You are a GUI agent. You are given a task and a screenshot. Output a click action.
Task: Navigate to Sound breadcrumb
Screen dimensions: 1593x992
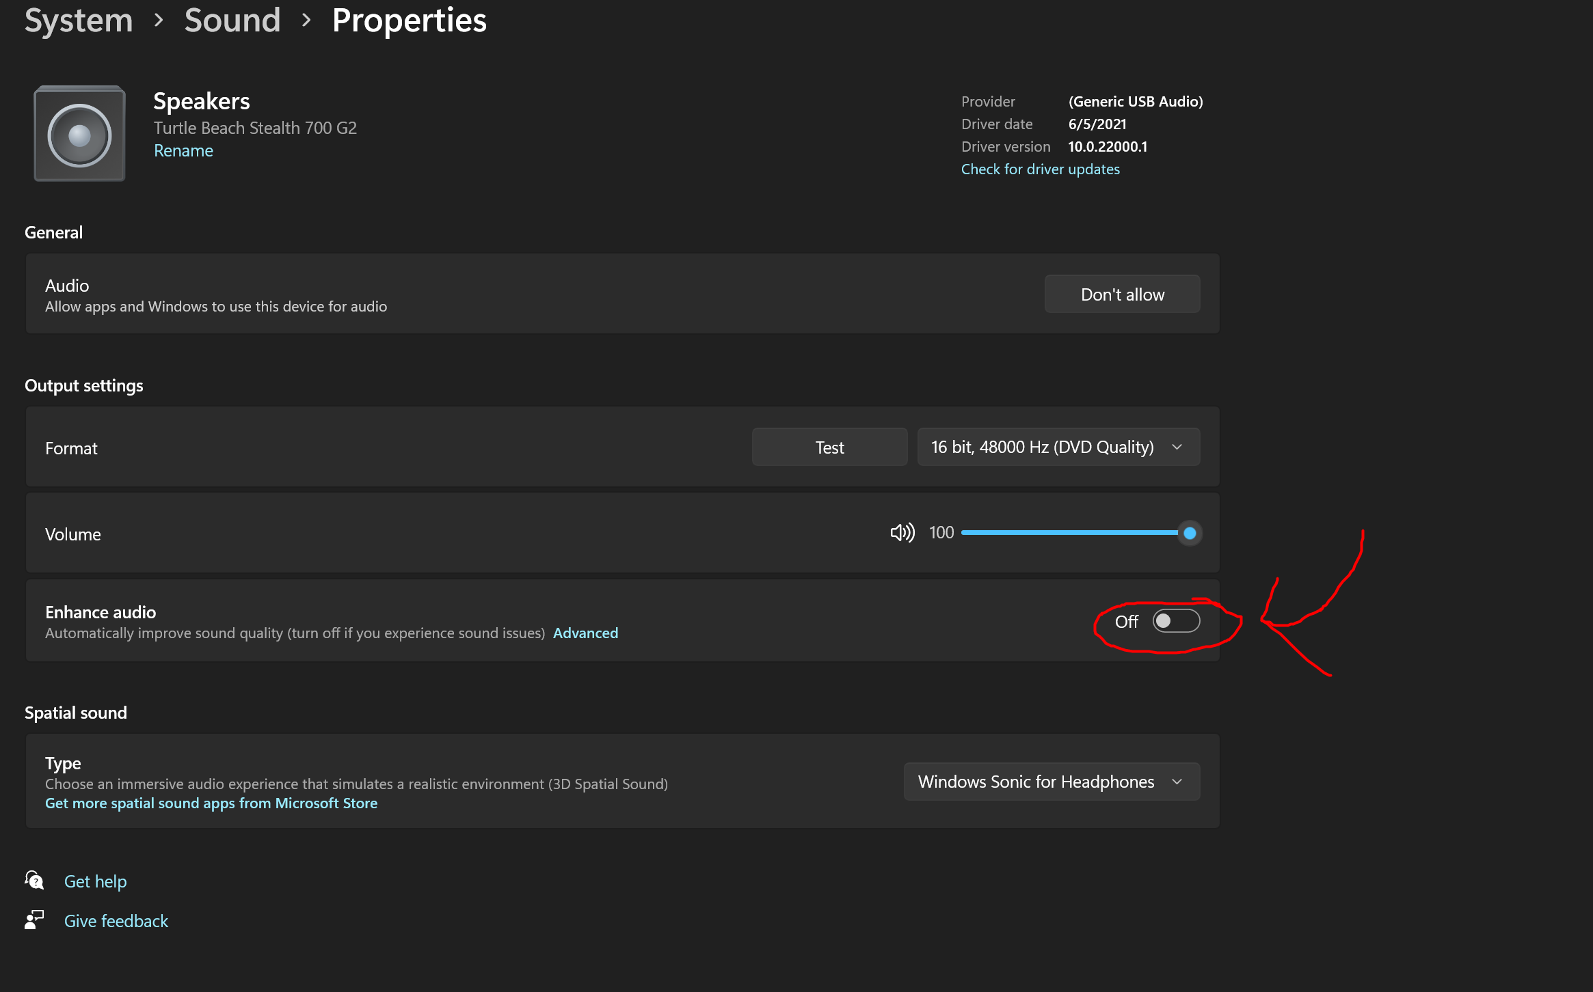pos(232,20)
